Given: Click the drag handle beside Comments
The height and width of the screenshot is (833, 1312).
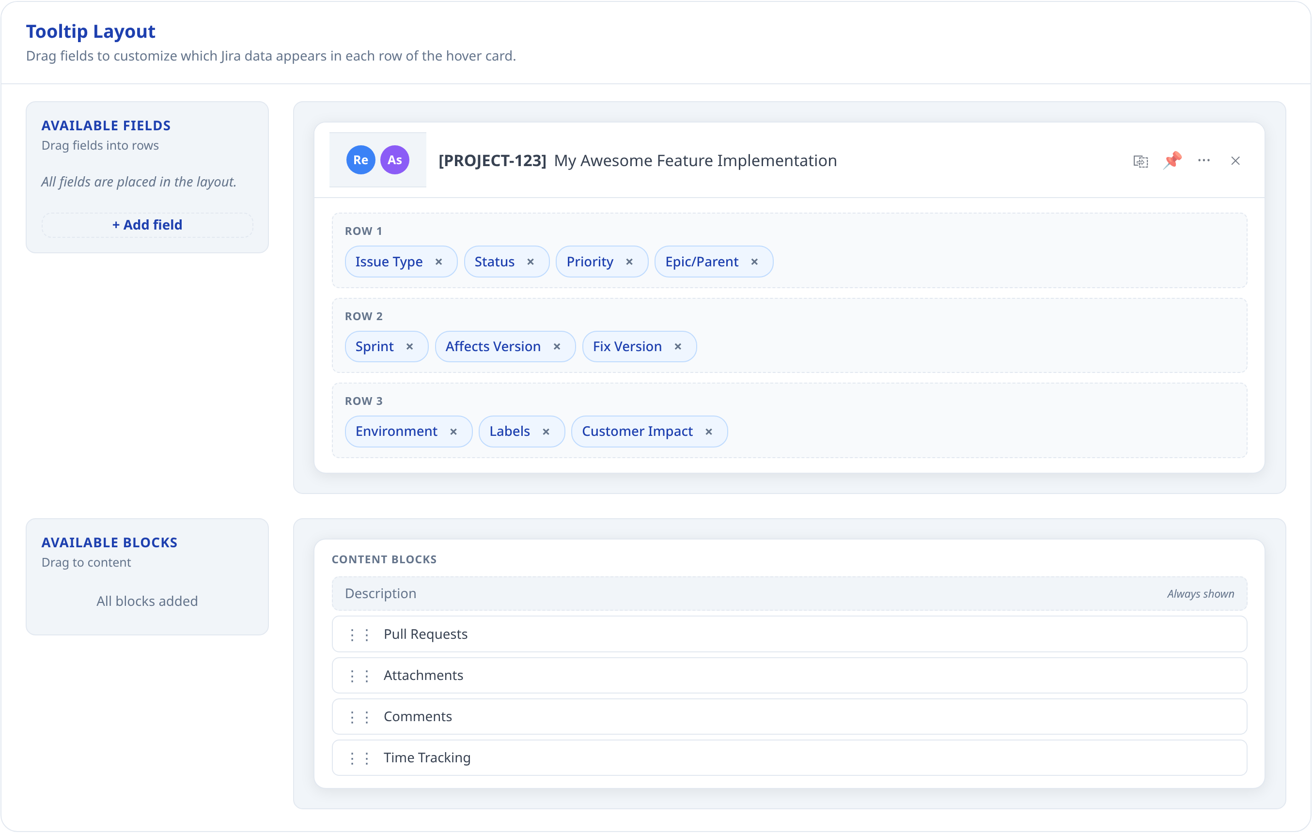Looking at the screenshot, I should coord(359,716).
